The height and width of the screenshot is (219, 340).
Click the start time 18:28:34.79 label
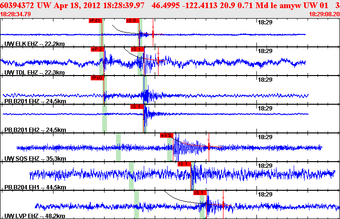(16, 14)
